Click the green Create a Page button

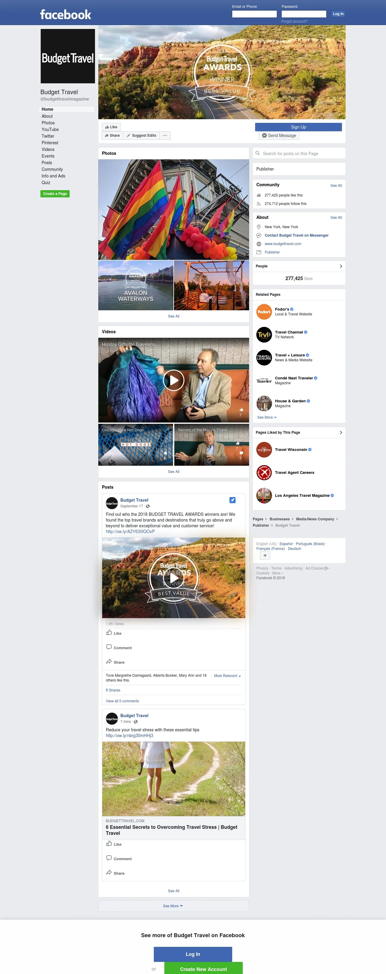pyautogui.click(x=55, y=193)
